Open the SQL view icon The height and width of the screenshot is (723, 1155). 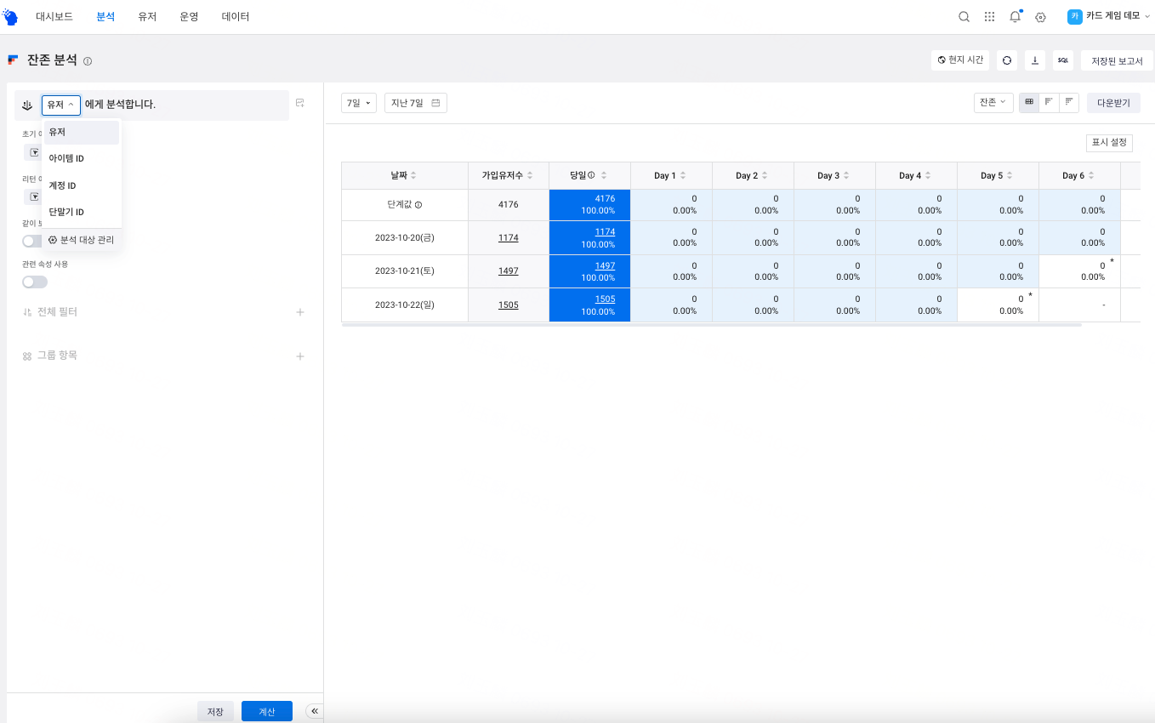1062,60
